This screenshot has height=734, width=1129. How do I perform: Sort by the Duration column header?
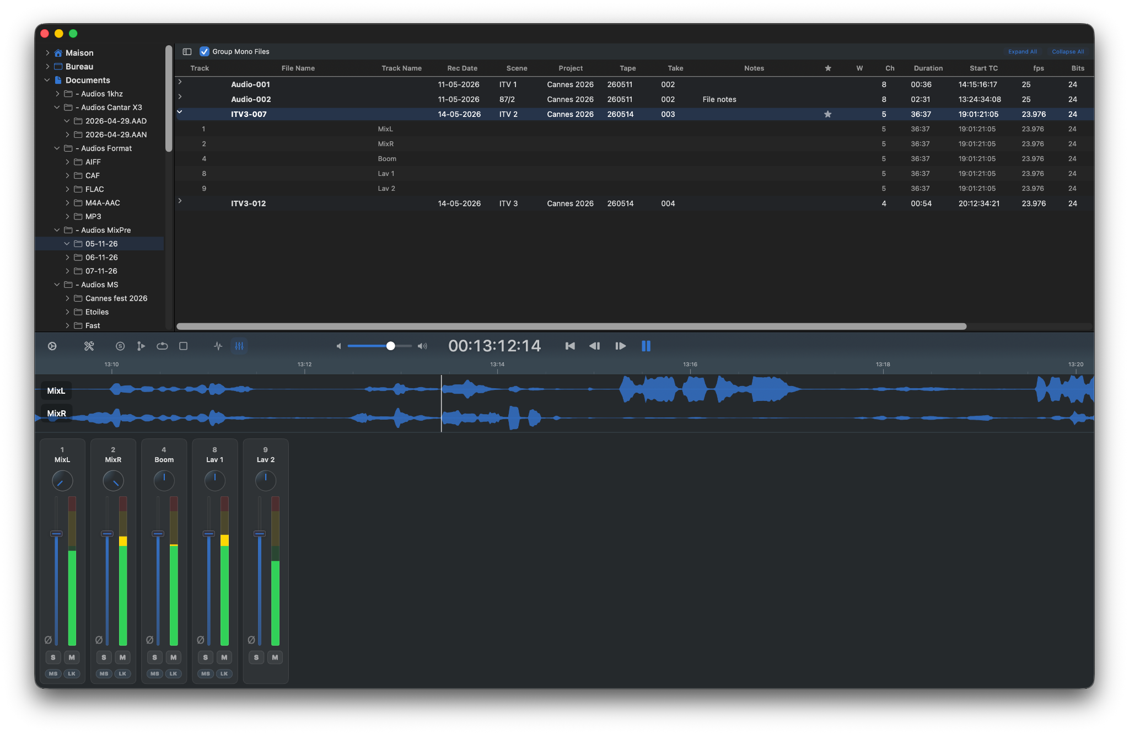tap(928, 68)
